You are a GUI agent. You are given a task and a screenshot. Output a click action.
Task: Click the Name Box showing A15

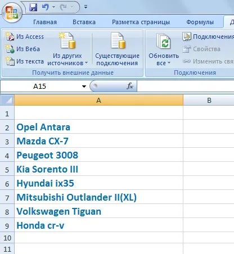coord(40,87)
